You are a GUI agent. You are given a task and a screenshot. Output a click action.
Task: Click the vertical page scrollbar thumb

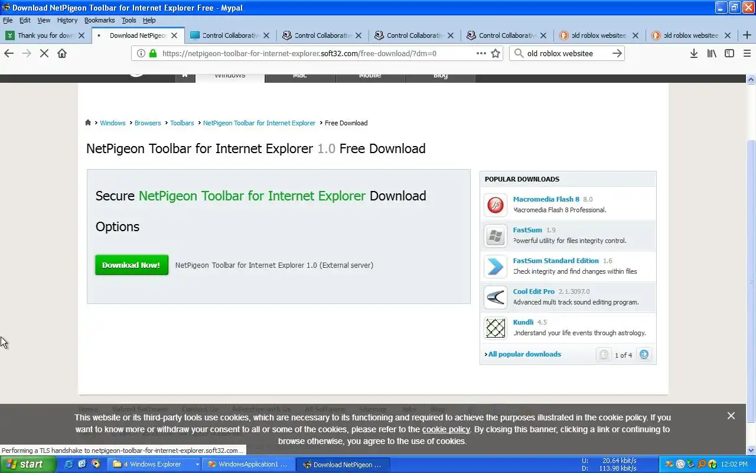point(751,281)
